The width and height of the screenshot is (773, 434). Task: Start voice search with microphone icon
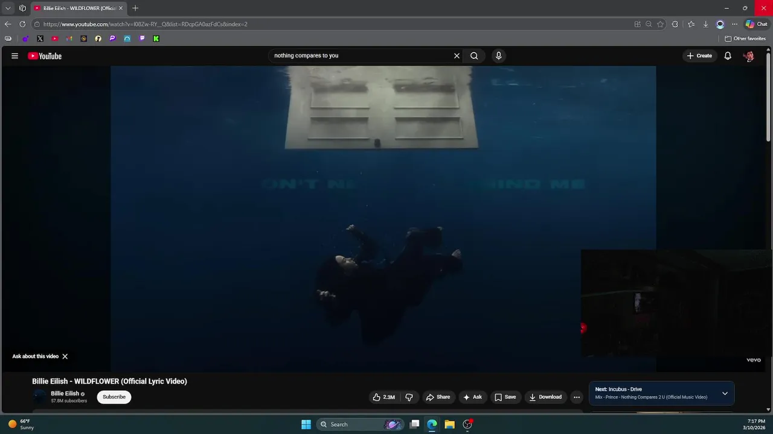pos(498,55)
